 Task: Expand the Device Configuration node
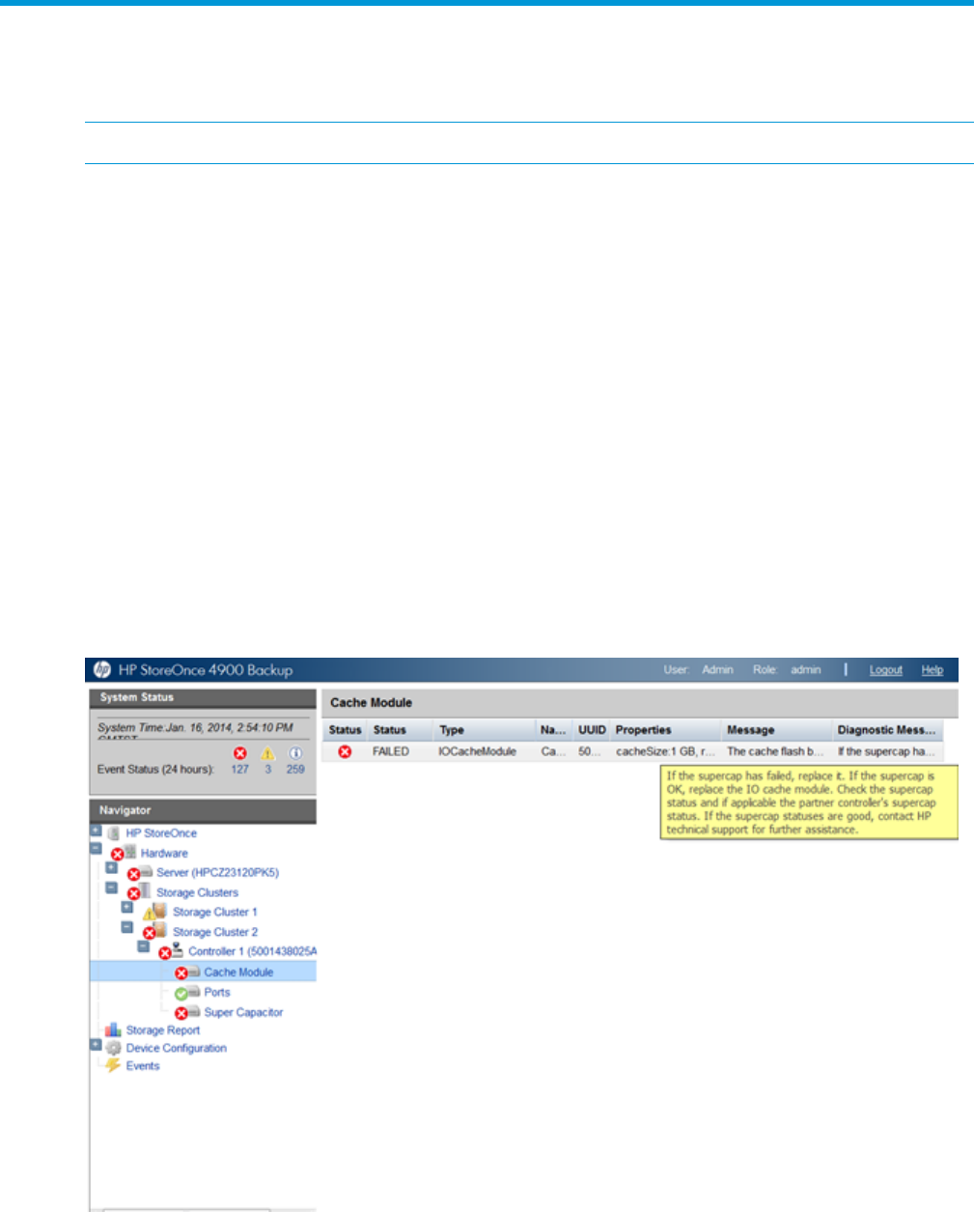[96, 1045]
